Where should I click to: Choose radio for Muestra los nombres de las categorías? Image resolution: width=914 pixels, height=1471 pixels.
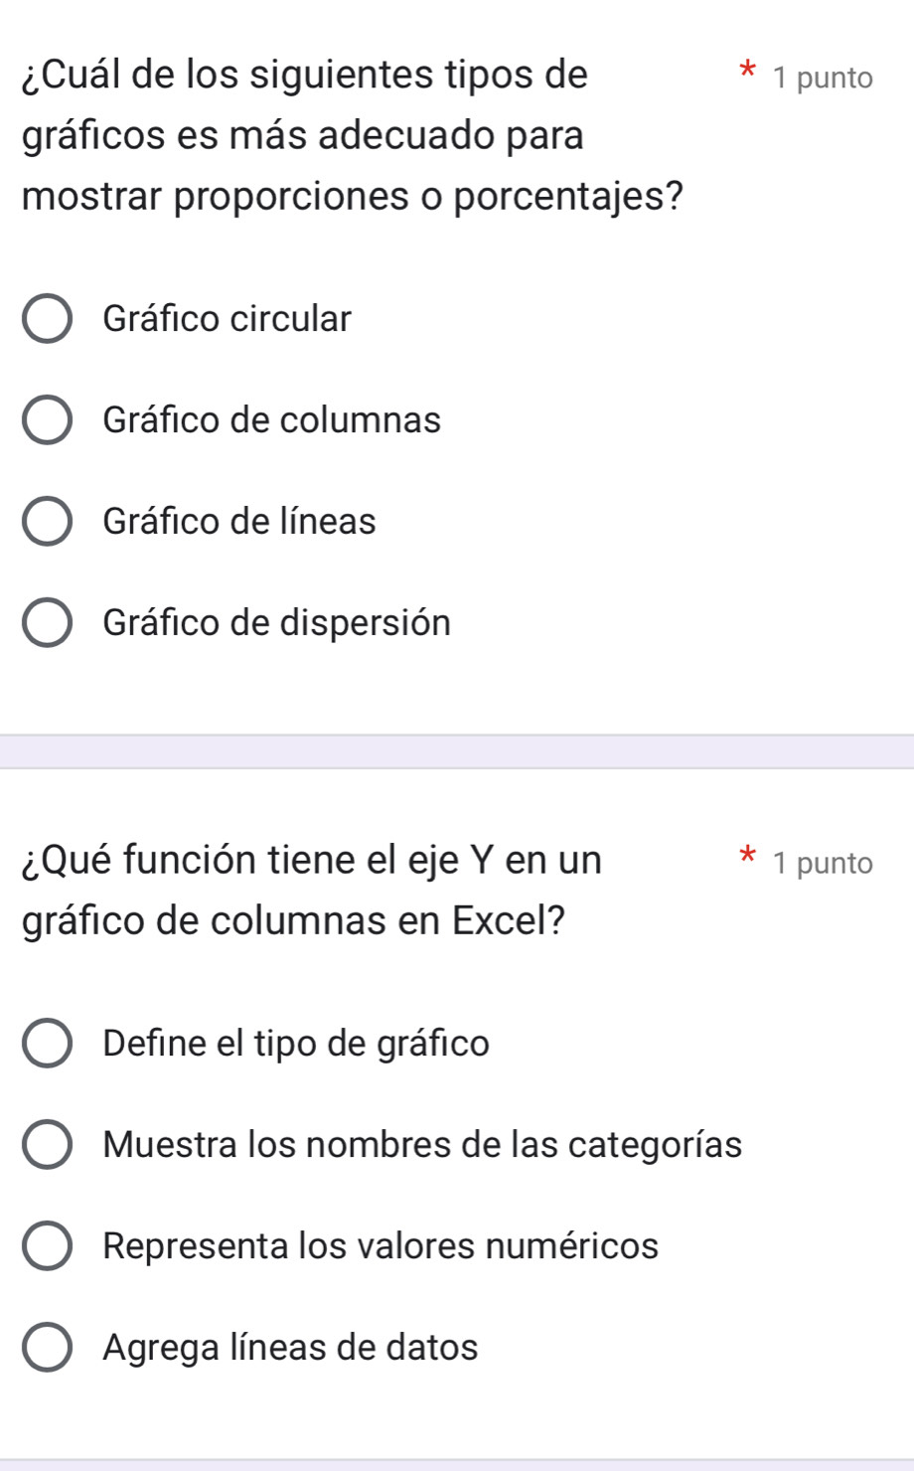tap(47, 1145)
